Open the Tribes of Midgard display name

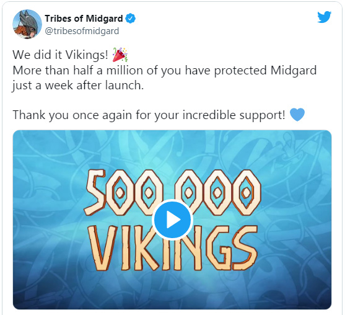click(84, 19)
